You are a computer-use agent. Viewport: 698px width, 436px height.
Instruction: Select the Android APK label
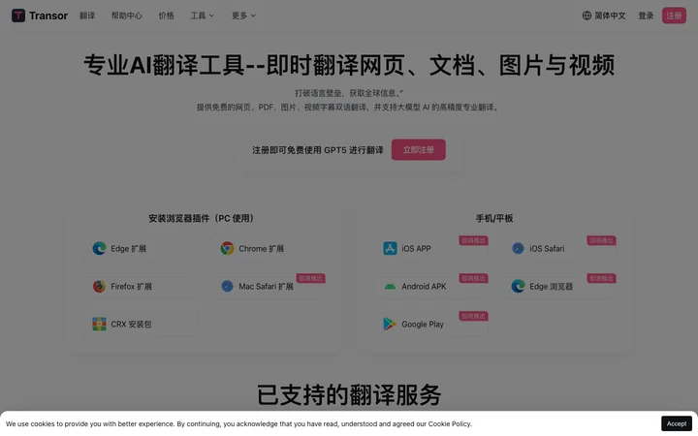[424, 287]
